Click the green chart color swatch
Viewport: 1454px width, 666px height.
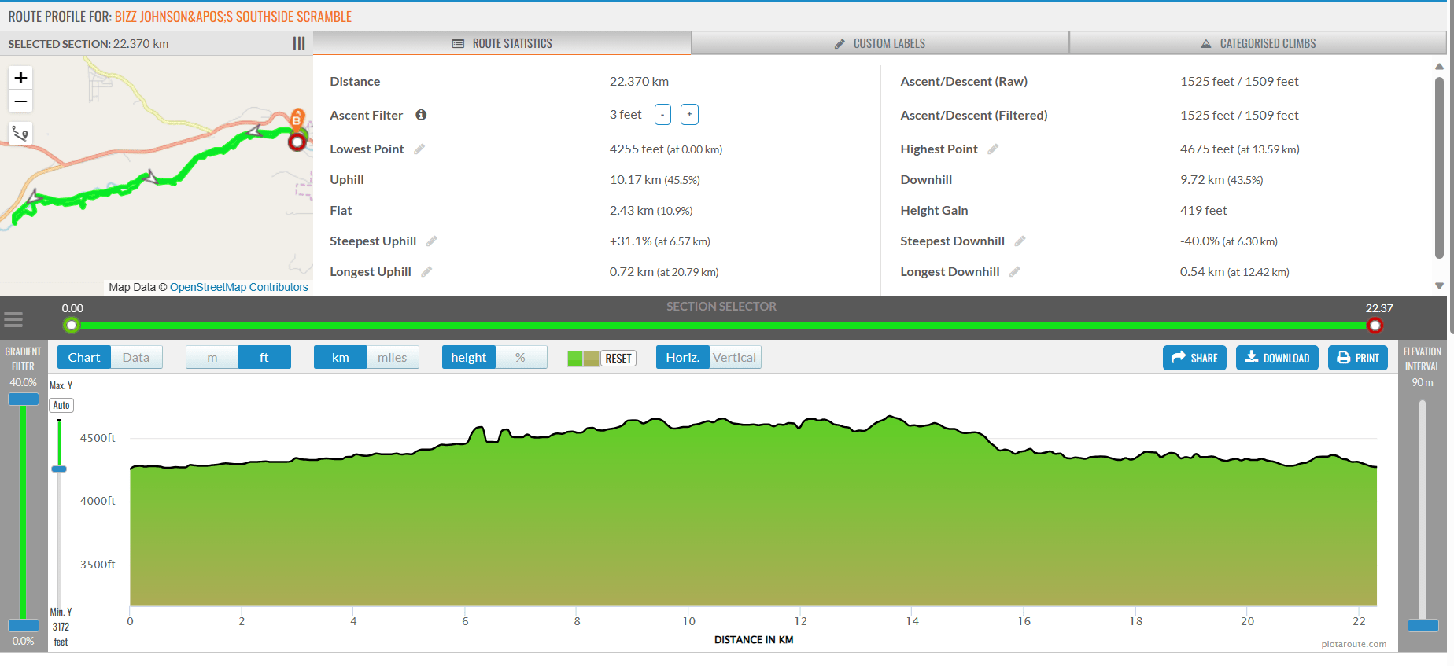pyautogui.click(x=575, y=359)
